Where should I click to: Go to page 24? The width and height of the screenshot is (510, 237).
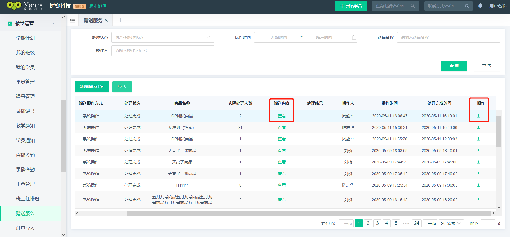coord(416,223)
